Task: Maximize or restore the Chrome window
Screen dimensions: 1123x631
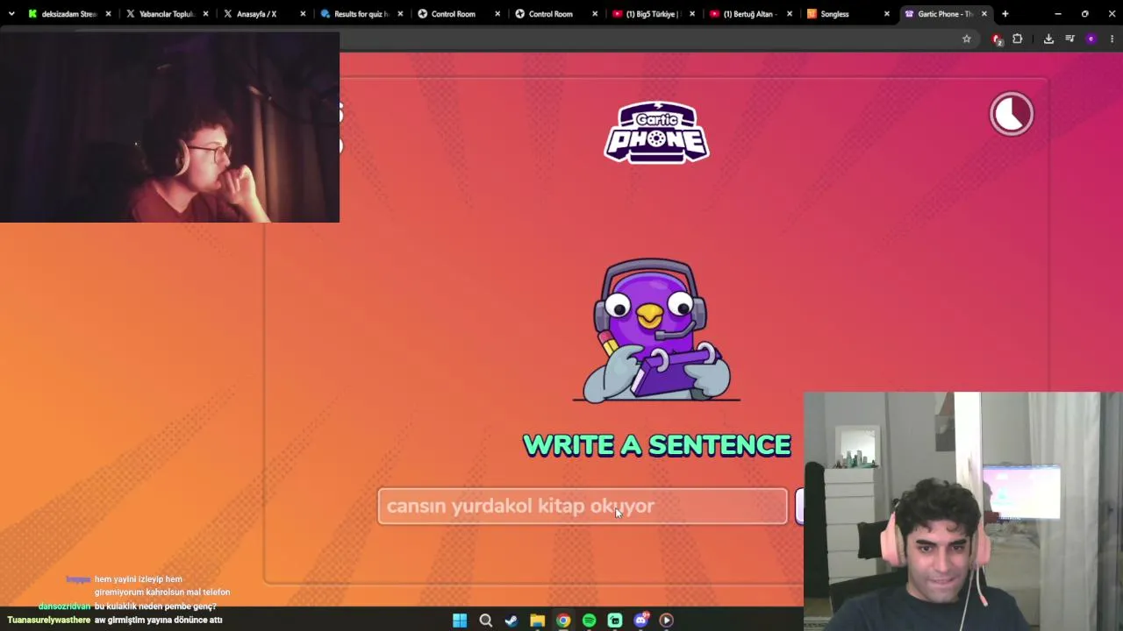Action: [x=1085, y=14]
